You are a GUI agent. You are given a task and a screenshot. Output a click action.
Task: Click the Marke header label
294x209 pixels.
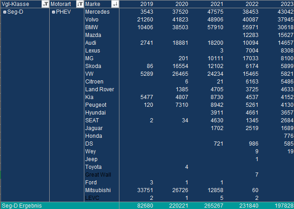(x=93, y=4)
